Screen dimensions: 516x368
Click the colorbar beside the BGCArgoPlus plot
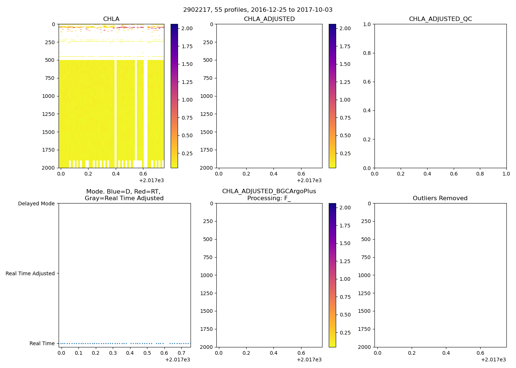332,275
